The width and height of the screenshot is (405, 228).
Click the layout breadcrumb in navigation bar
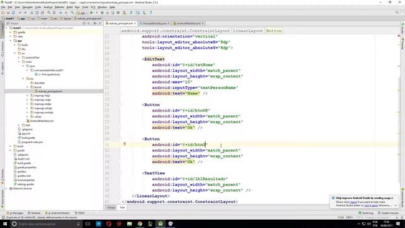click(66, 18)
